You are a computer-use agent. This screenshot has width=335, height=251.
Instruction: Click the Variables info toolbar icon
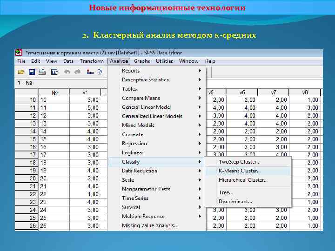click(100, 72)
